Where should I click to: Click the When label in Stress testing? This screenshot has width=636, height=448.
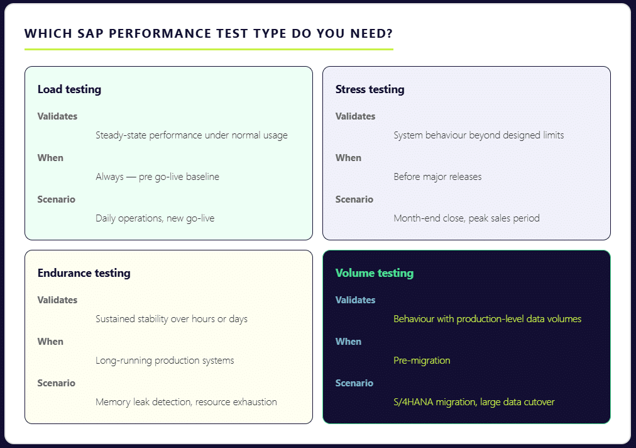348,158
